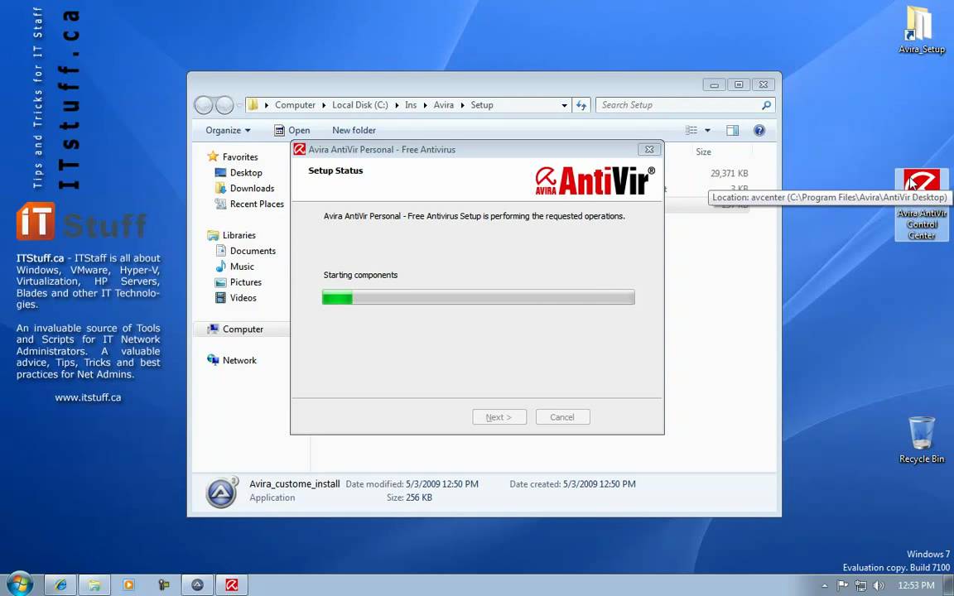
Task: Click New folder in the Explorer toolbar
Action: (354, 130)
